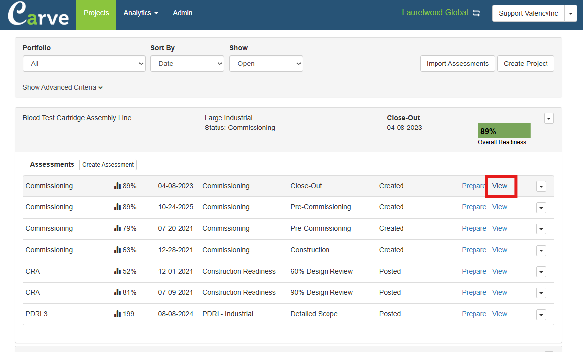Click bar chart icon beside 199 score
This screenshot has width=583, height=352.
pos(117,314)
